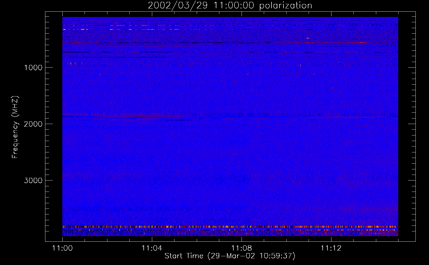Click the 11:00 time tick label
Image resolution: width=429 pixels, height=265 pixels.
point(62,248)
